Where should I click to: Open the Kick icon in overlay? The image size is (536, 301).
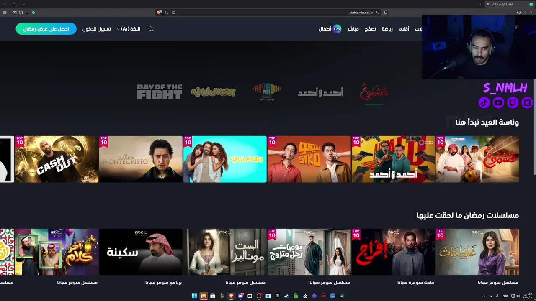(x=527, y=102)
